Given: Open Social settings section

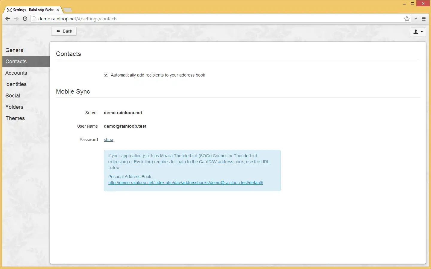Looking at the screenshot, I should tap(26, 96).
